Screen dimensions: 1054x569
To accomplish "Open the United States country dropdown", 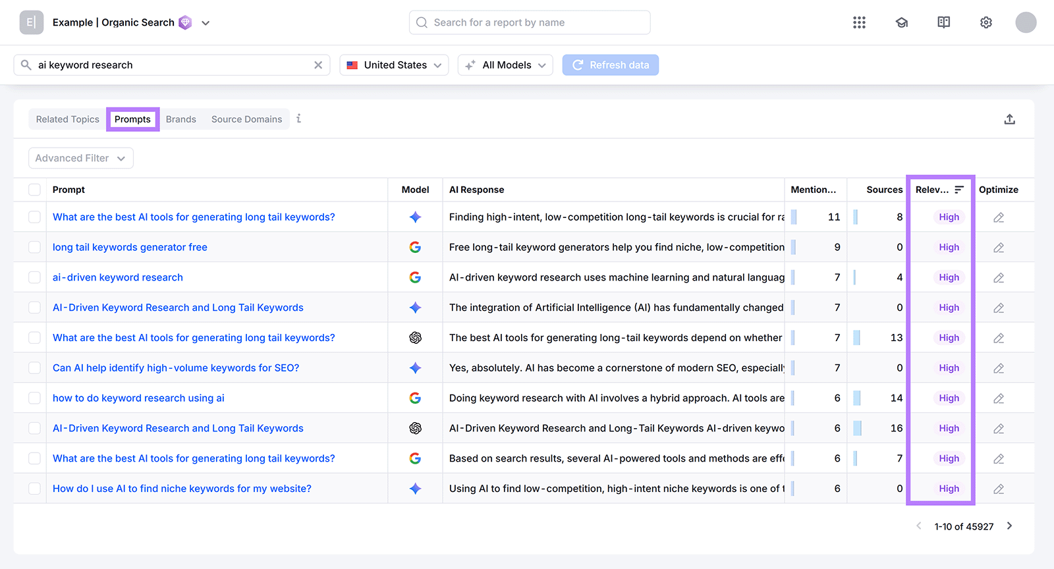I will (x=394, y=65).
